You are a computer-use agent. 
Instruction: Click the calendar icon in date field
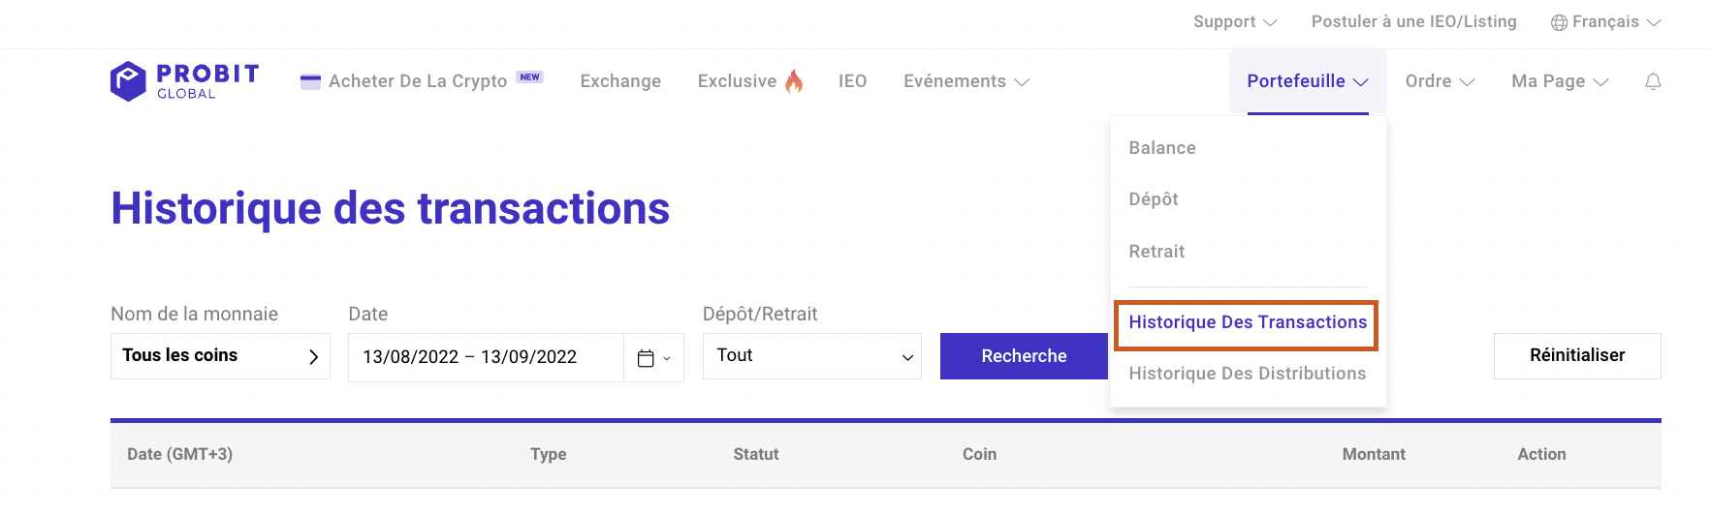pos(647,358)
